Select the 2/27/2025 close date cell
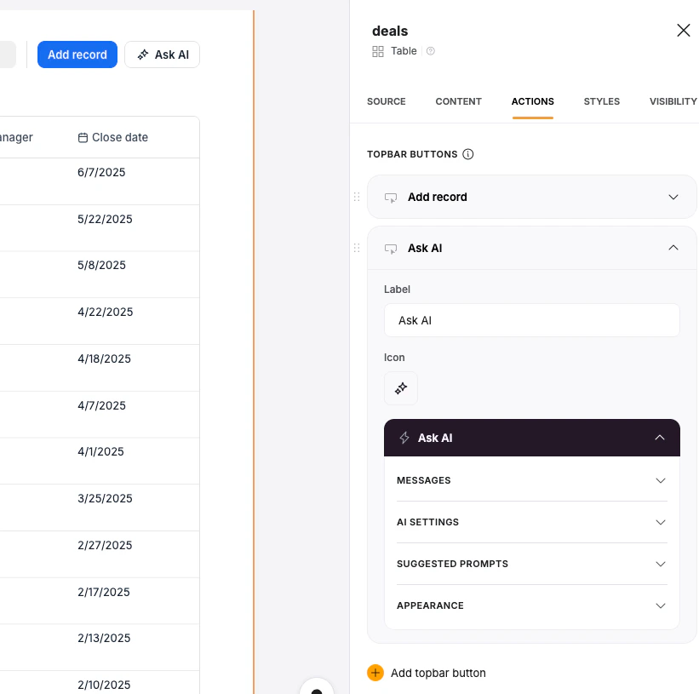 point(105,545)
